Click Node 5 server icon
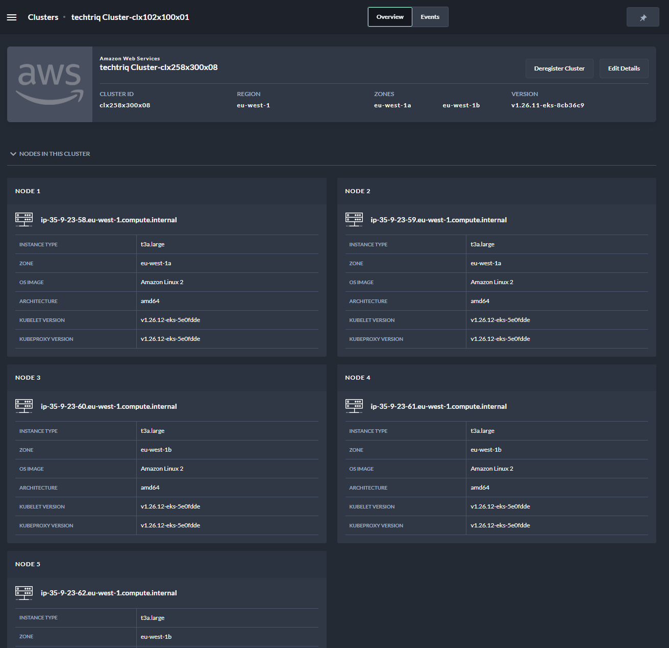 click(x=24, y=593)
